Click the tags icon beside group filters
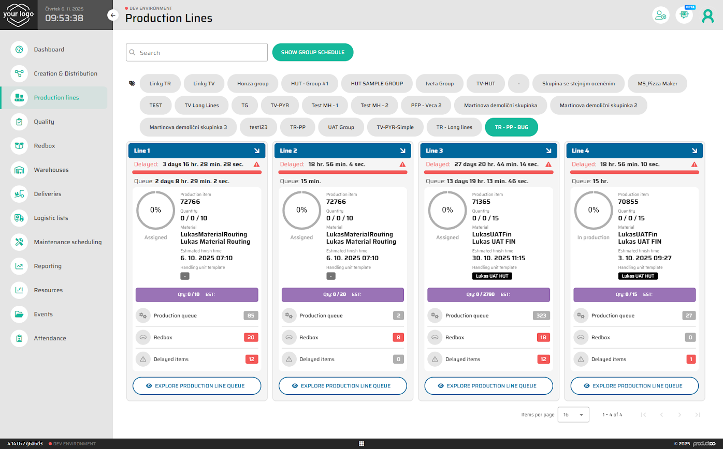 [132, 83]
